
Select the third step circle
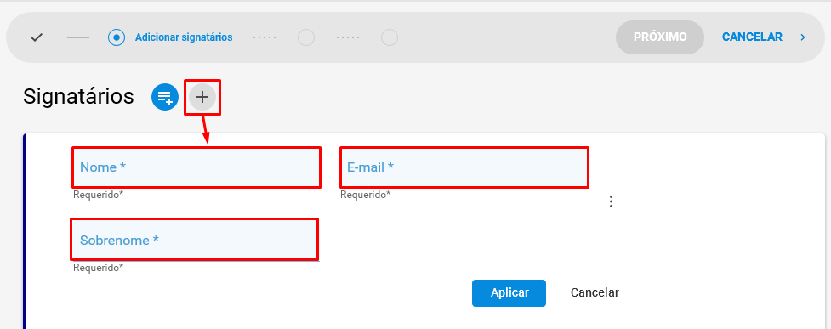tap(306, 37)
